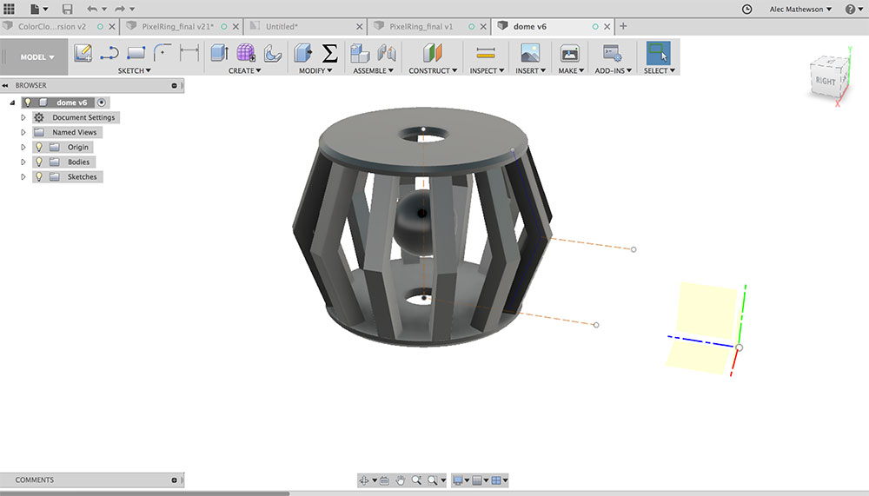Open the INSPECT dropdown menu
This screenshot has height=496, width=869.
click(x=488, y=71)
